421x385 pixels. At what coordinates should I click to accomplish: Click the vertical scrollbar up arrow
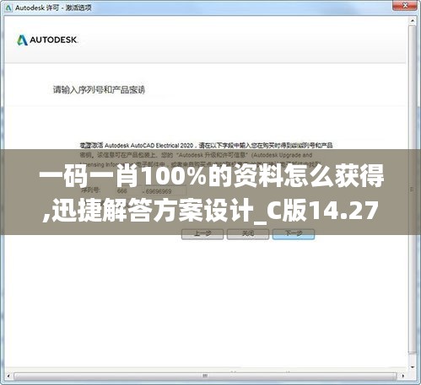(x=413, y=21)
